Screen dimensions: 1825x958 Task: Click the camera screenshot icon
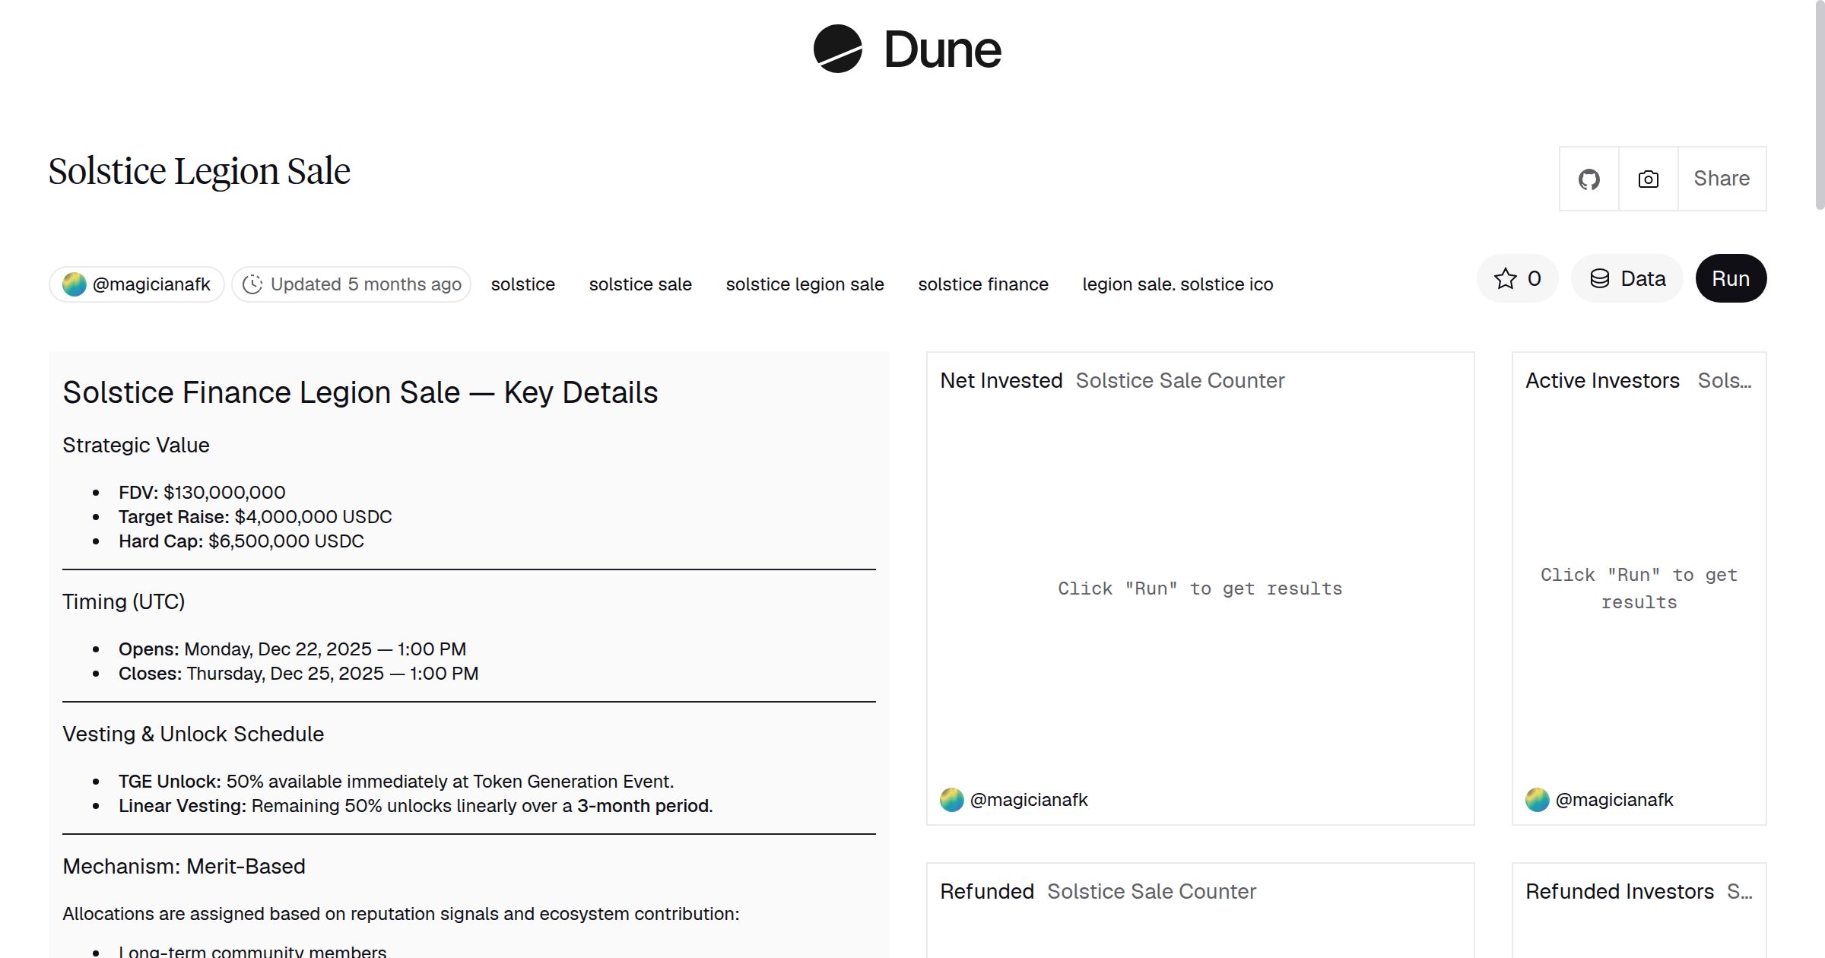click(x=1648, y=179)
